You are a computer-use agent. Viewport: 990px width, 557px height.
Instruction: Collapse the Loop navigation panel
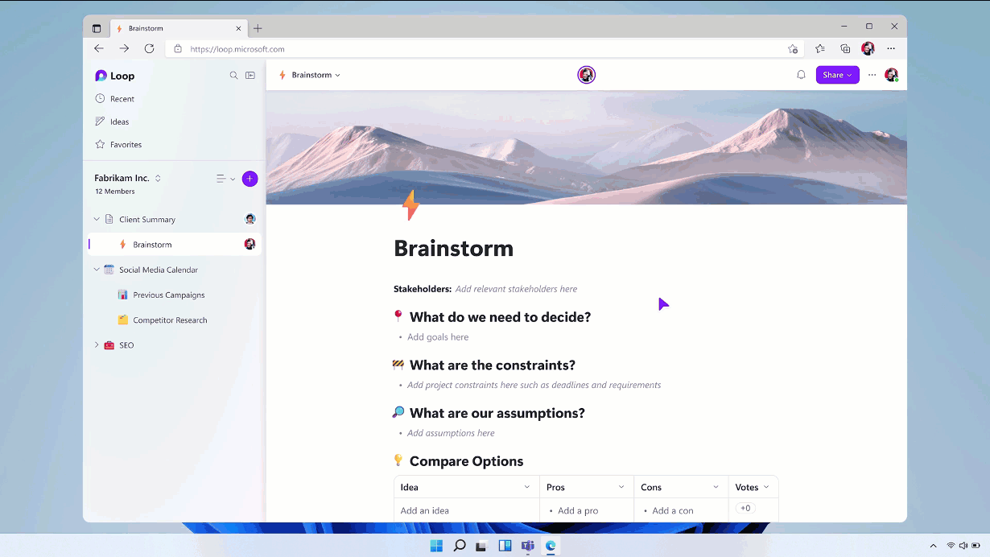pos(250,75)
